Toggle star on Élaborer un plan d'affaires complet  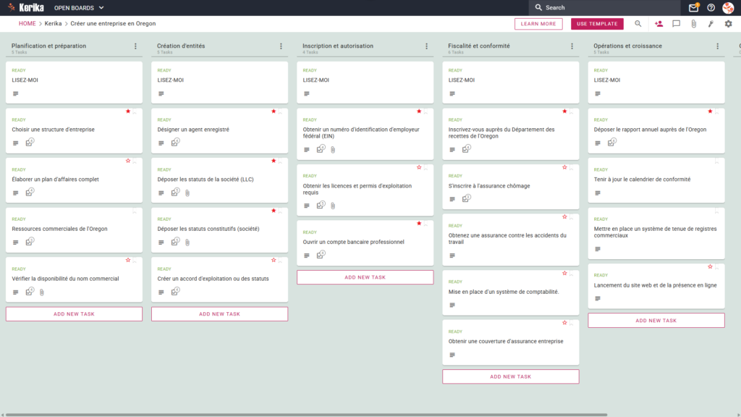[128, 161]
